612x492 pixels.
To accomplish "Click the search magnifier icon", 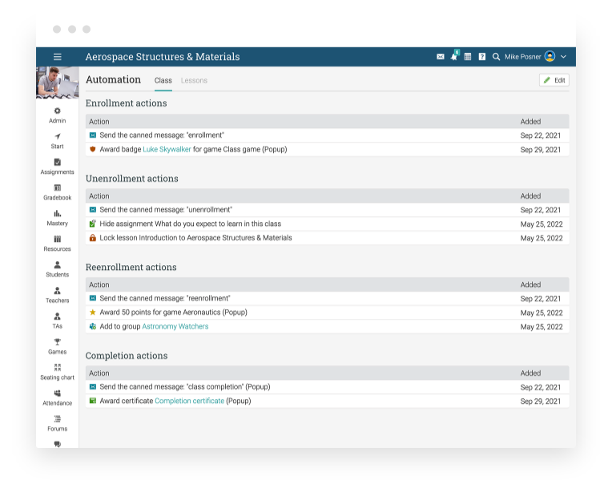I will tap(496, 57).
